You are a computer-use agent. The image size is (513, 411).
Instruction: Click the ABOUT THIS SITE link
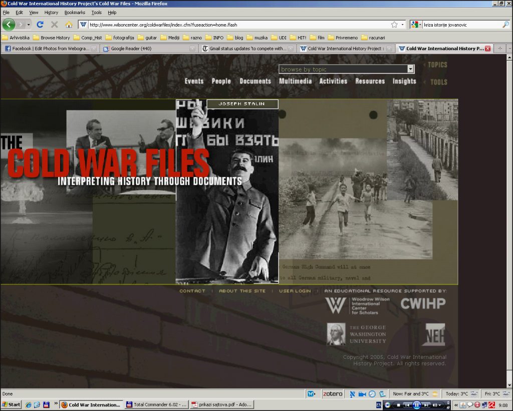pyautogui.click(x=242, y=291)
